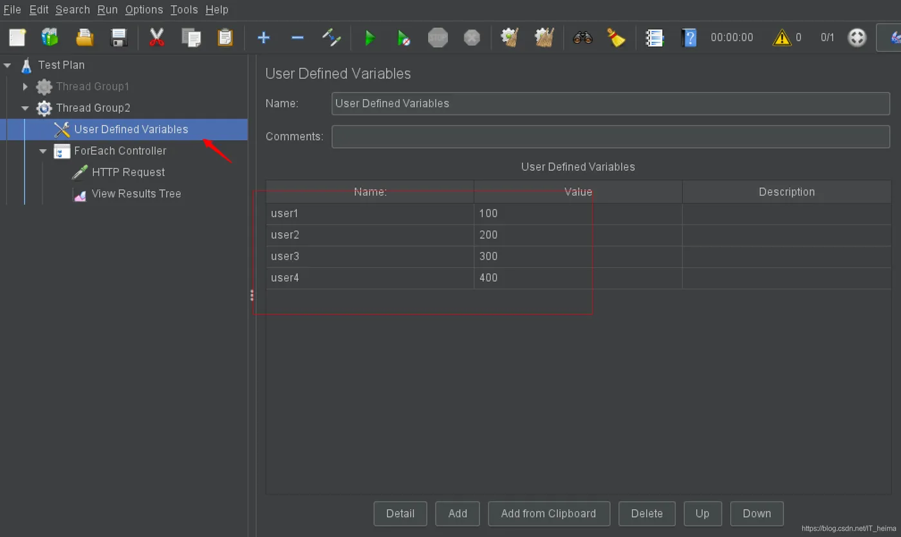Select the user3 name cell
The image size is (901, 537).
pyautogui.click(x=370, y=257)
